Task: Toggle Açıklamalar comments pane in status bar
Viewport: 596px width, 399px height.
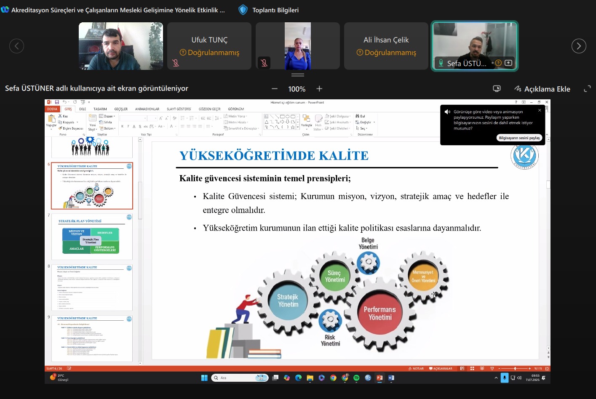Action: point(441,368)
